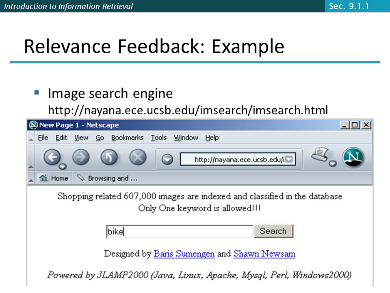Screen dimensions: 390x293
Task: Maximize the Netscape window
Action: (355, 125)
